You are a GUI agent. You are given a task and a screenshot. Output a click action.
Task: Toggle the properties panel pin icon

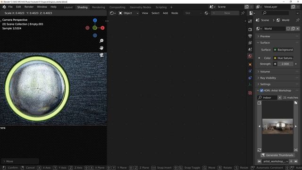tap(298, 20)
